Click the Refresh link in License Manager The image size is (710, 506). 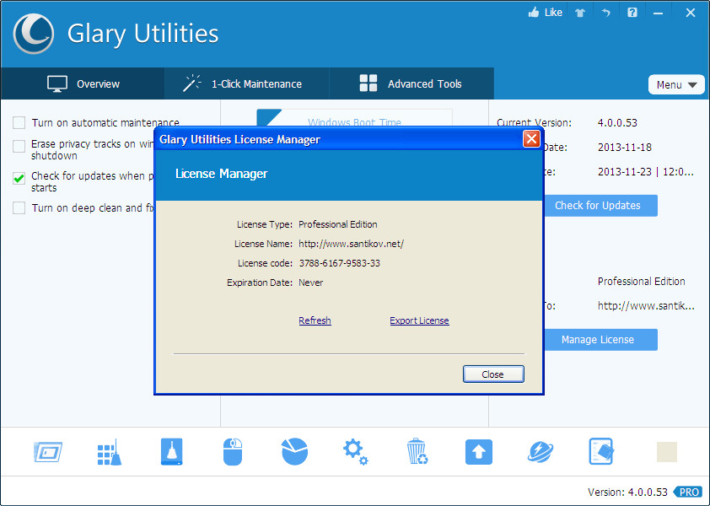tap(315, 320)
